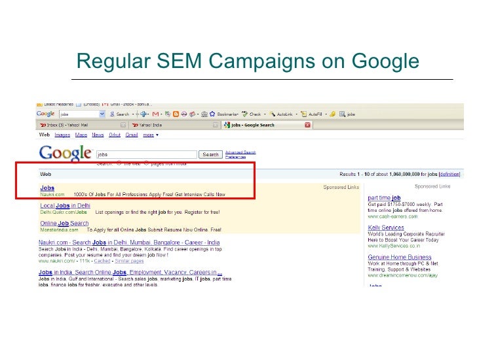Click the [definition] link
This screenshot has width=477, height=357.
[x=449, y=174]
